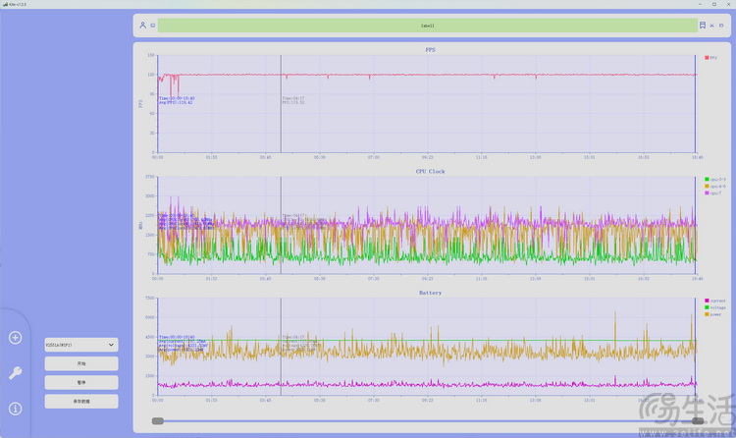The width and height of the screenshot is (736, 438).
Task: Open the V2301A(WIFI) device dropdown
Action: pyautogui.click(x=81, y=345)
